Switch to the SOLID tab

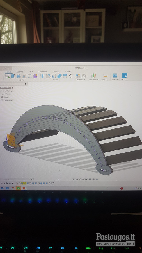point(9,72)
